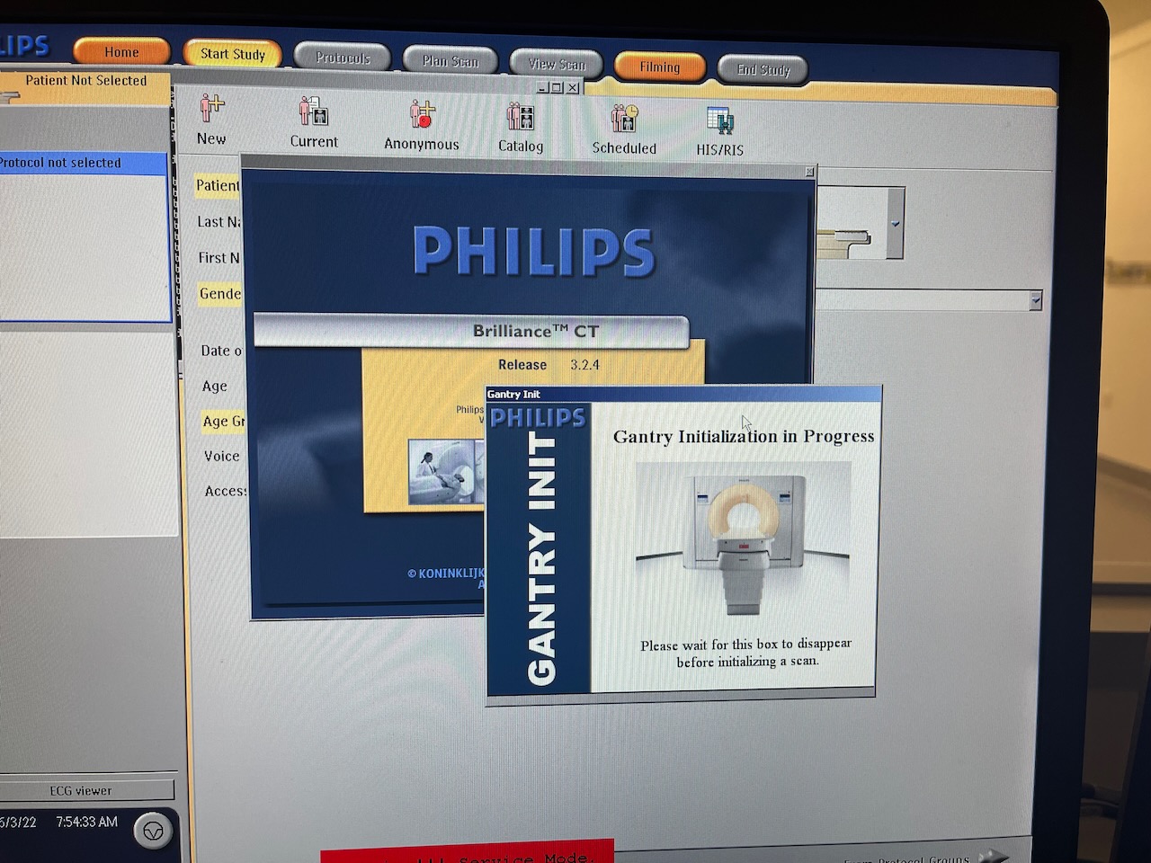Image resolution: width=1151 pixels, height=863 pixels.
Task: Expand the patient position dropdown arrow
Action: pos(895,223)
